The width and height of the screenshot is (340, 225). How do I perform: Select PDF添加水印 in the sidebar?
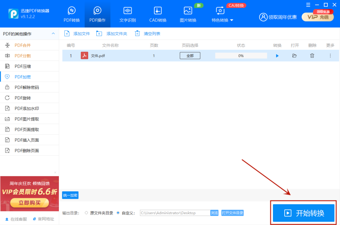(30, 108)
